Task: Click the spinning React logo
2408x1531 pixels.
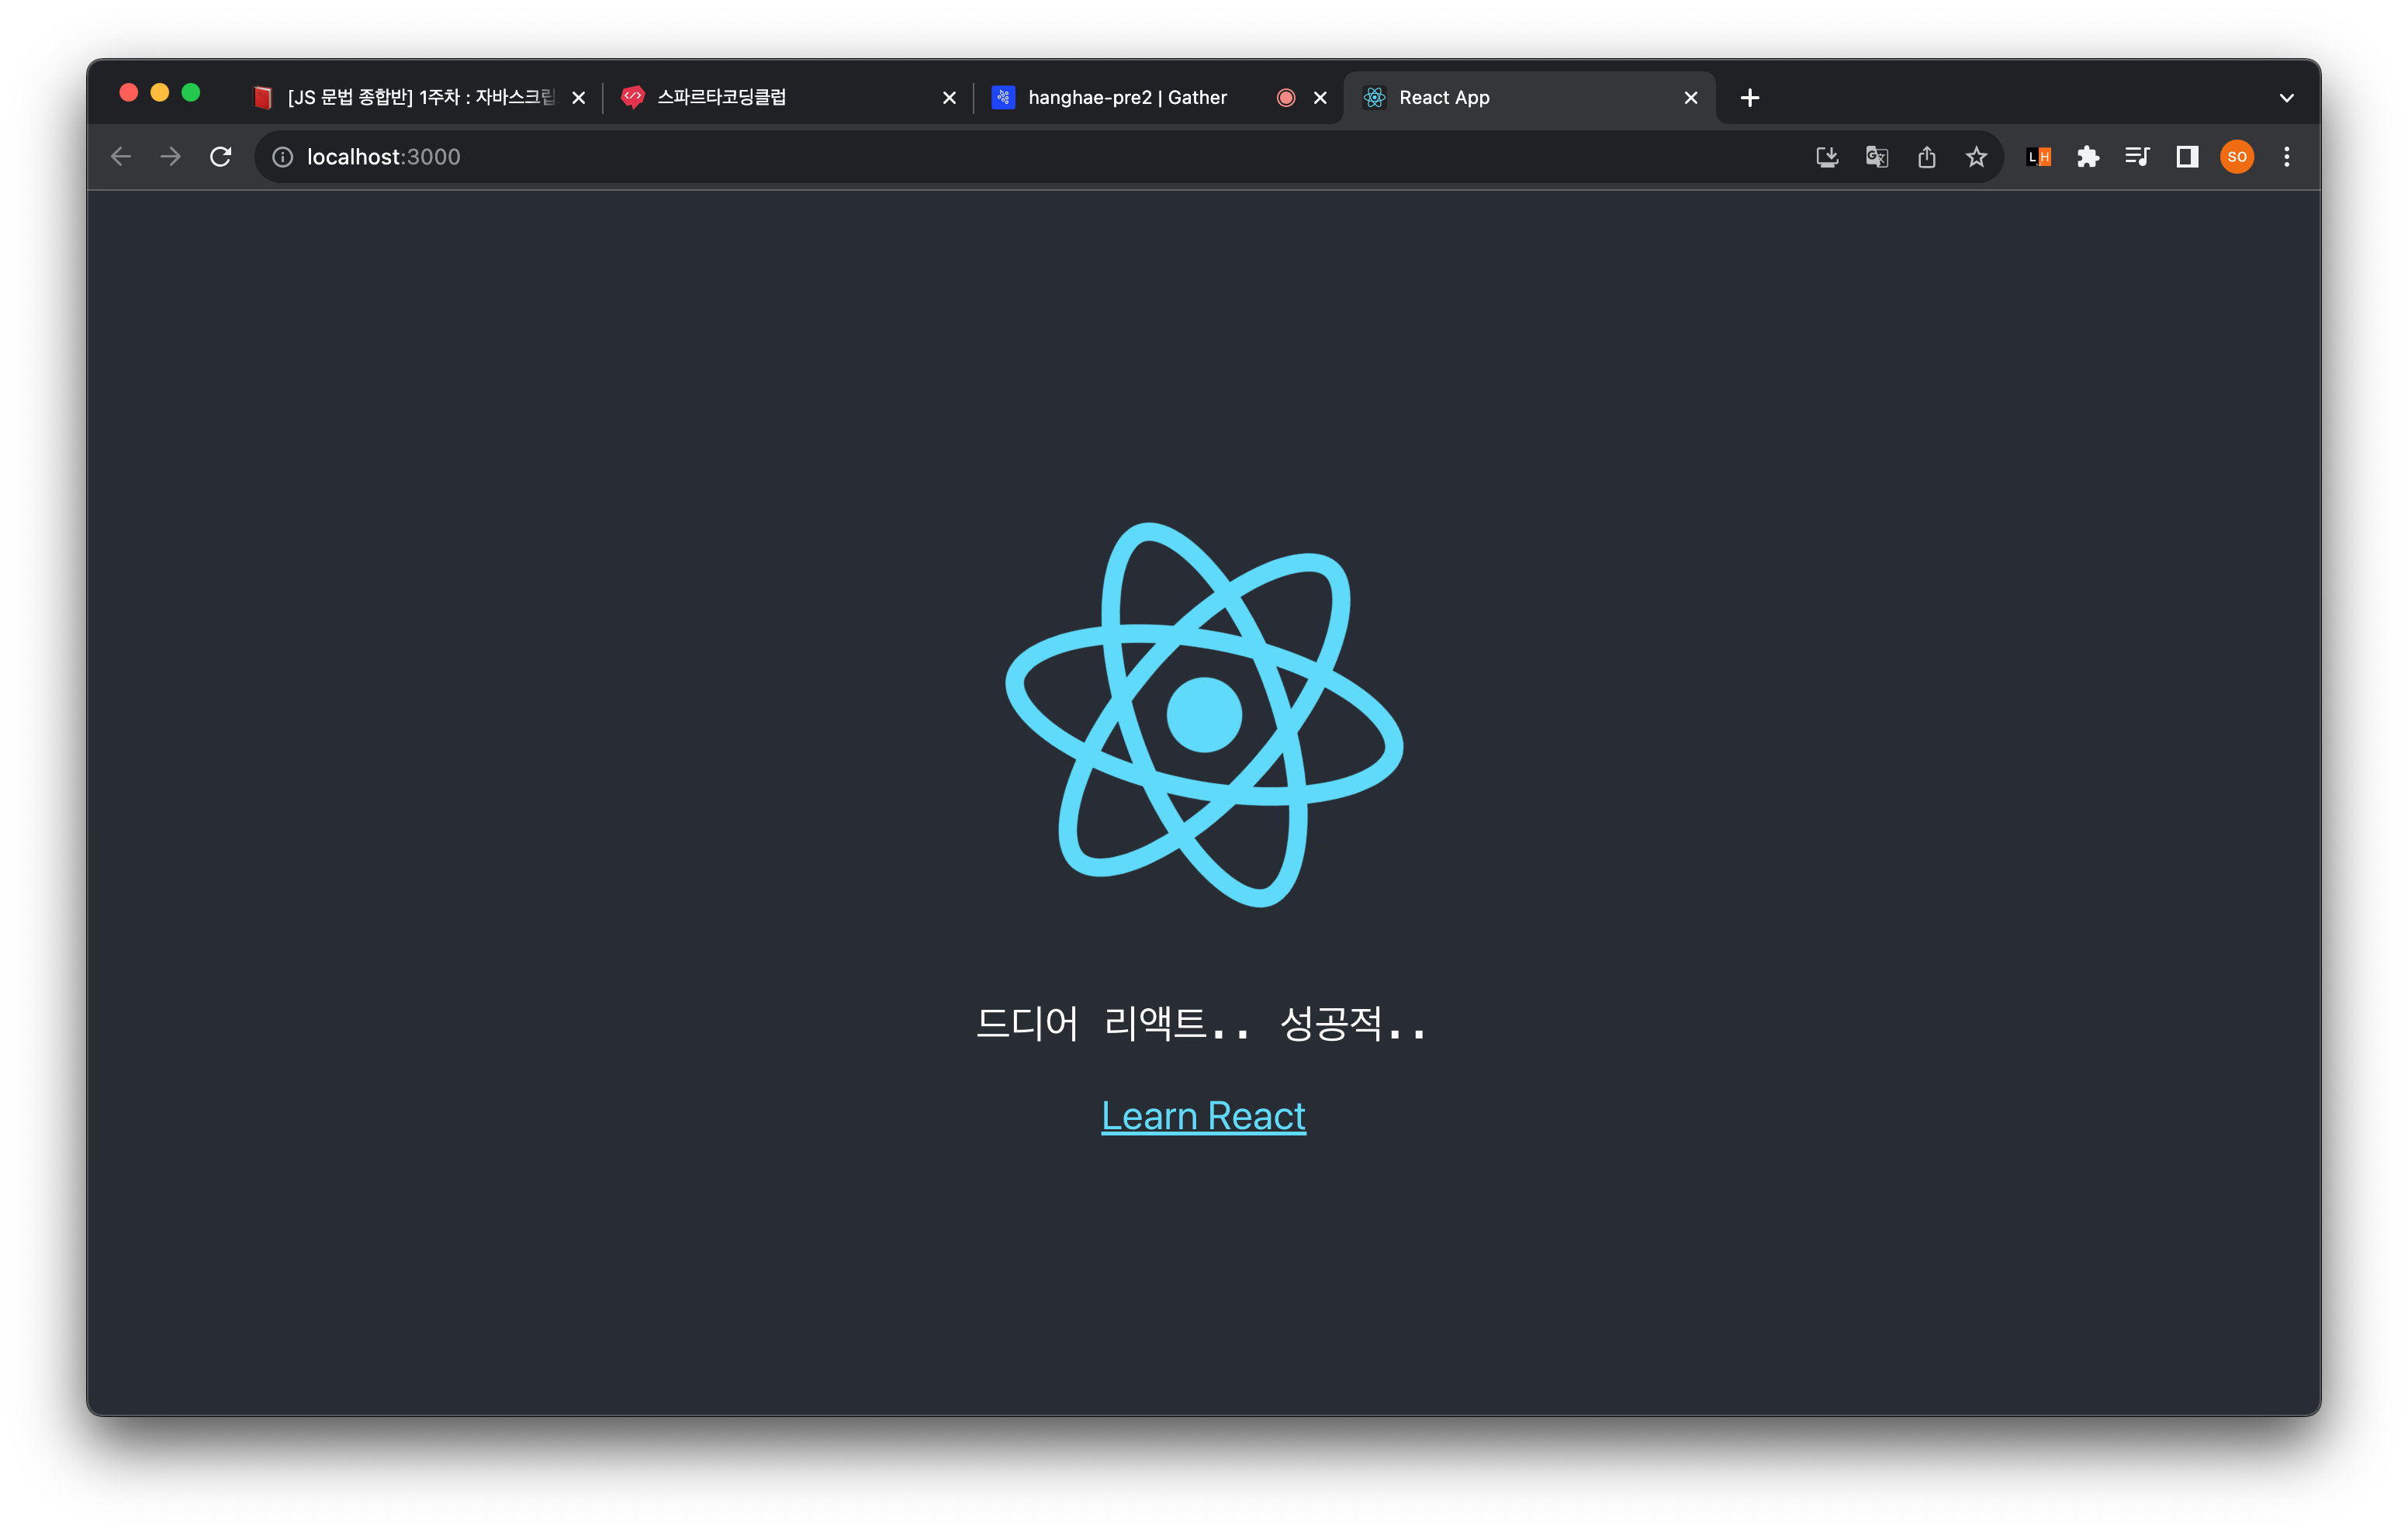Action: (1204, 714)
